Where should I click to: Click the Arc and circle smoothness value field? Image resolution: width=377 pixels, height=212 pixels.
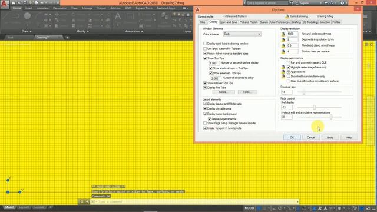point(292,34)
